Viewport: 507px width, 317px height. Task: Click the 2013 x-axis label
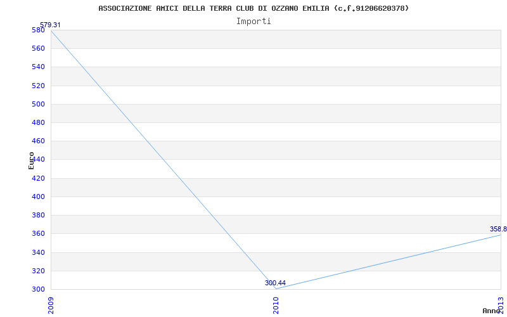[x=501, y=305]
